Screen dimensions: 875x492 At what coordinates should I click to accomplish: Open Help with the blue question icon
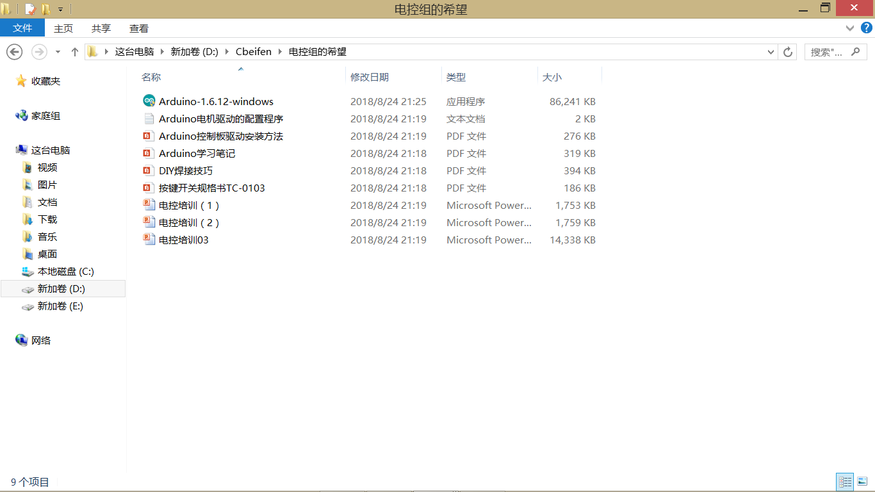click(x=867, y=28)
